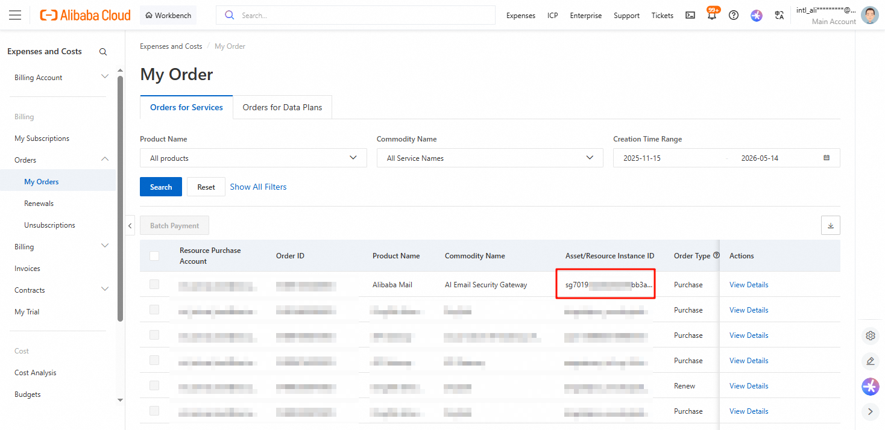Viewport: 885px width, 430px height.
Task: Click Show All Filters link
Action: click(258, 187)
